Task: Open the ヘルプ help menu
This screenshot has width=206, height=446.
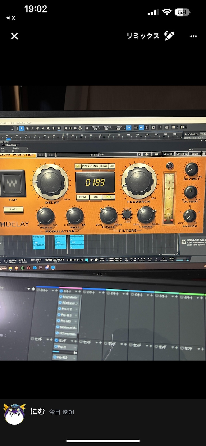Action: [x=29, y=123]
